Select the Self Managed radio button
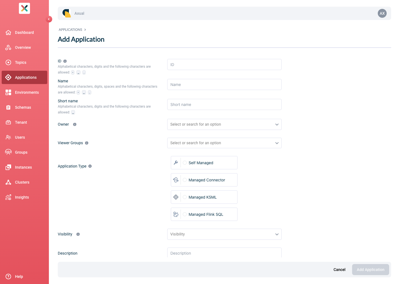This screenshot has width=400, height=284. click(x=185, y=163)
